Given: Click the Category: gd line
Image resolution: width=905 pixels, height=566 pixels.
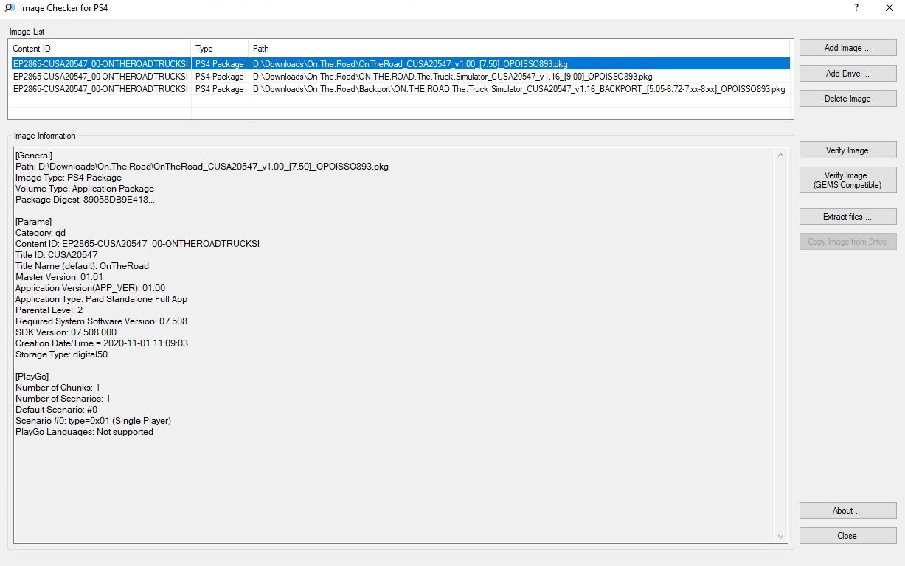Looking at the screenshot, I should click(x=41, y=233).
